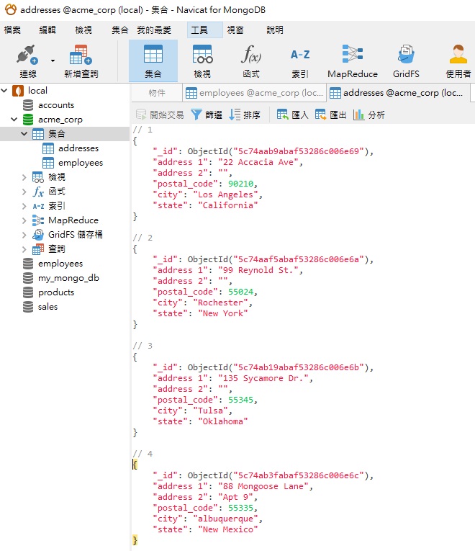Click the 篩選 filter button
475x551 pixels.
(x=207, y=115)
